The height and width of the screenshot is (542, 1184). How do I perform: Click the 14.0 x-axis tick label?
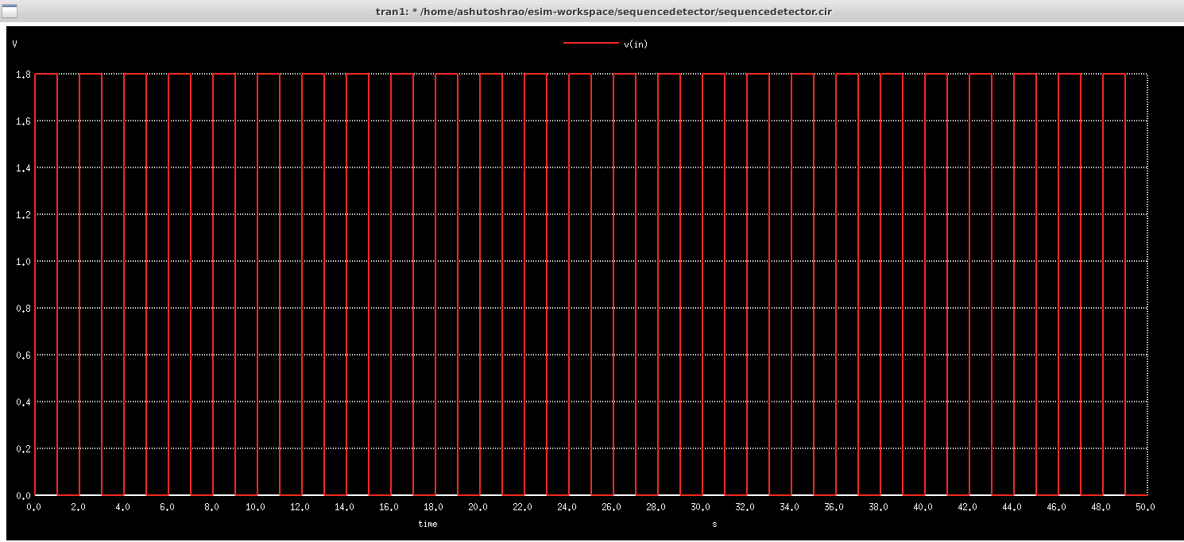point(344,506)
